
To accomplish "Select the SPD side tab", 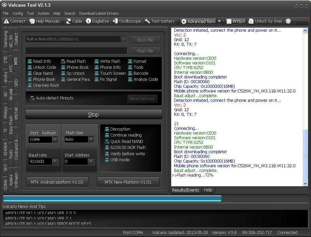I will click(x=16, y=83).
